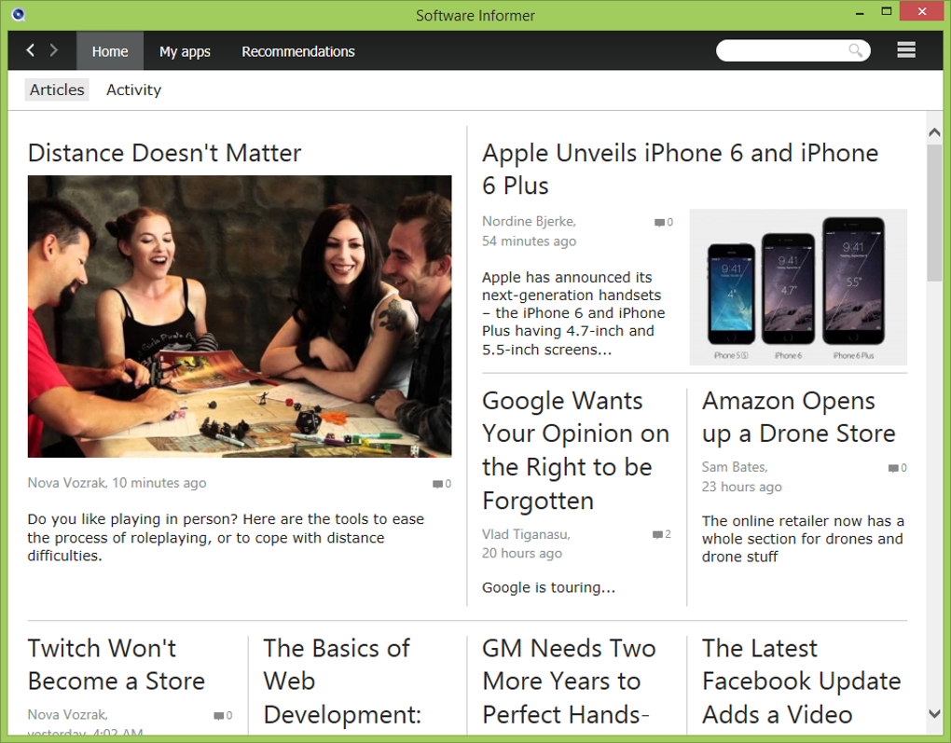
Task: Switch to the Recommendations tab
Action: point(298,51)
